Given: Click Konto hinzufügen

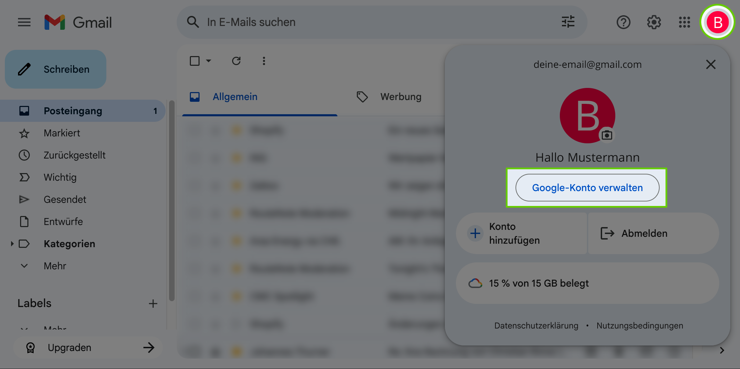Looking at the screenshot, I should point(521,233).
